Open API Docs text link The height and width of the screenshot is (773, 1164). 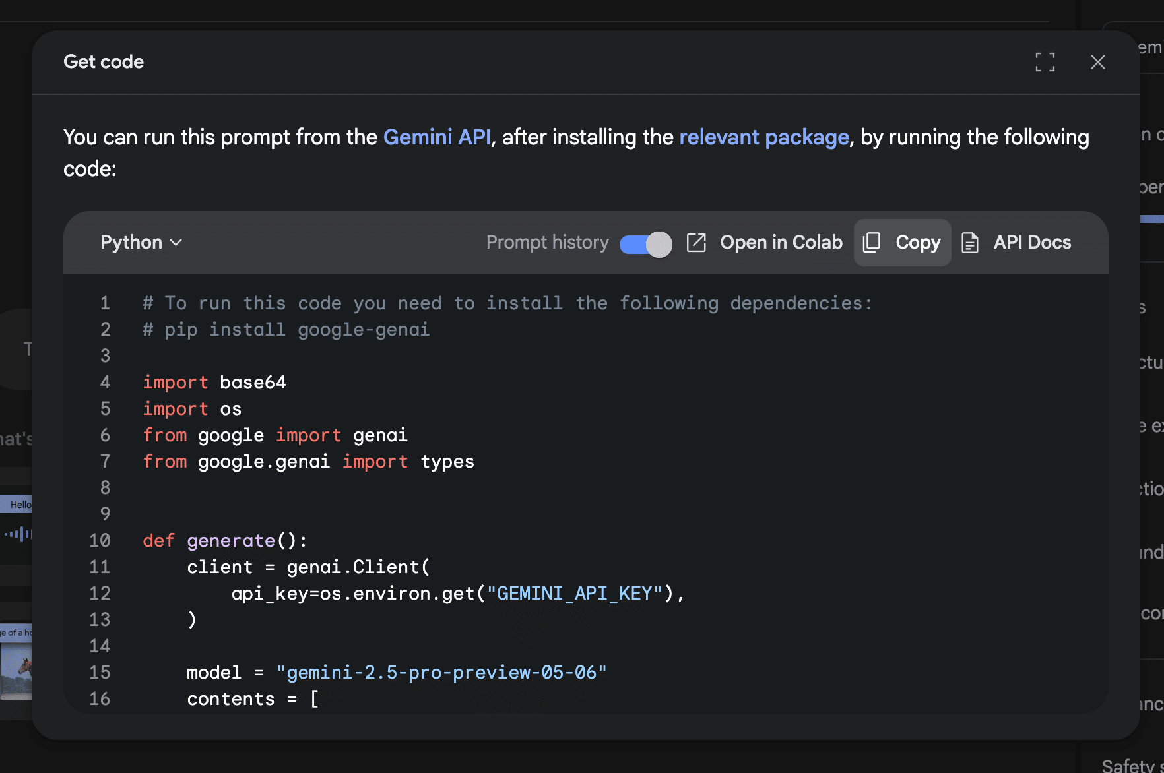1032,243
